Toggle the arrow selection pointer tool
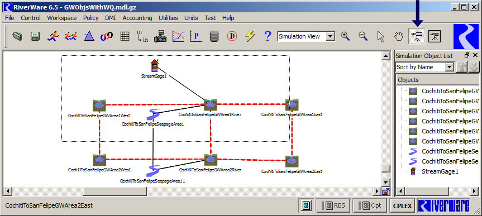482x216 pixels. click(381, 36)
